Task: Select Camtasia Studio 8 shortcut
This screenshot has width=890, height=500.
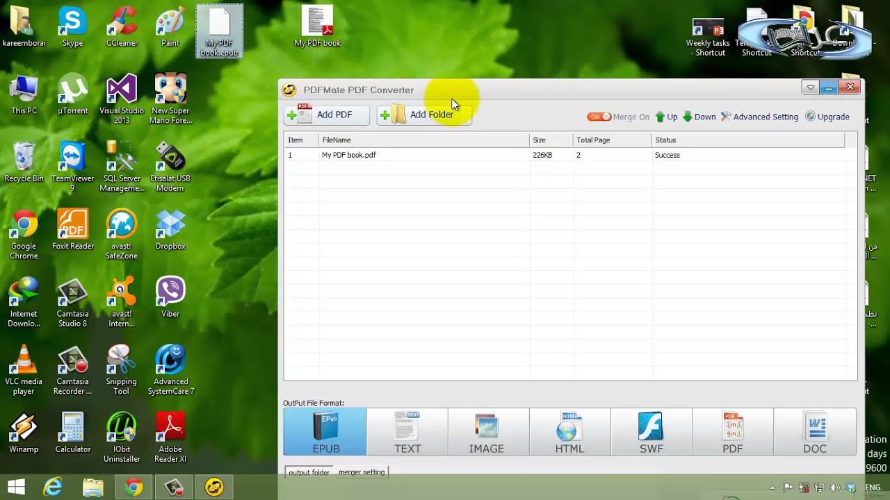Action: [x=72, y=303]
